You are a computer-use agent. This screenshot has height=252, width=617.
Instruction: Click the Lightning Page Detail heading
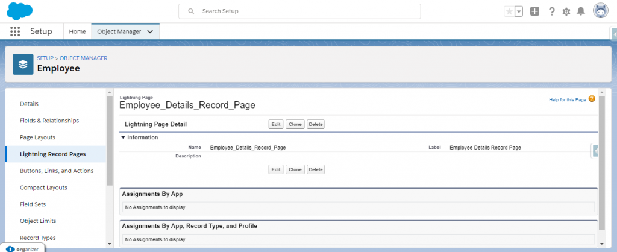tap(155, 124)
